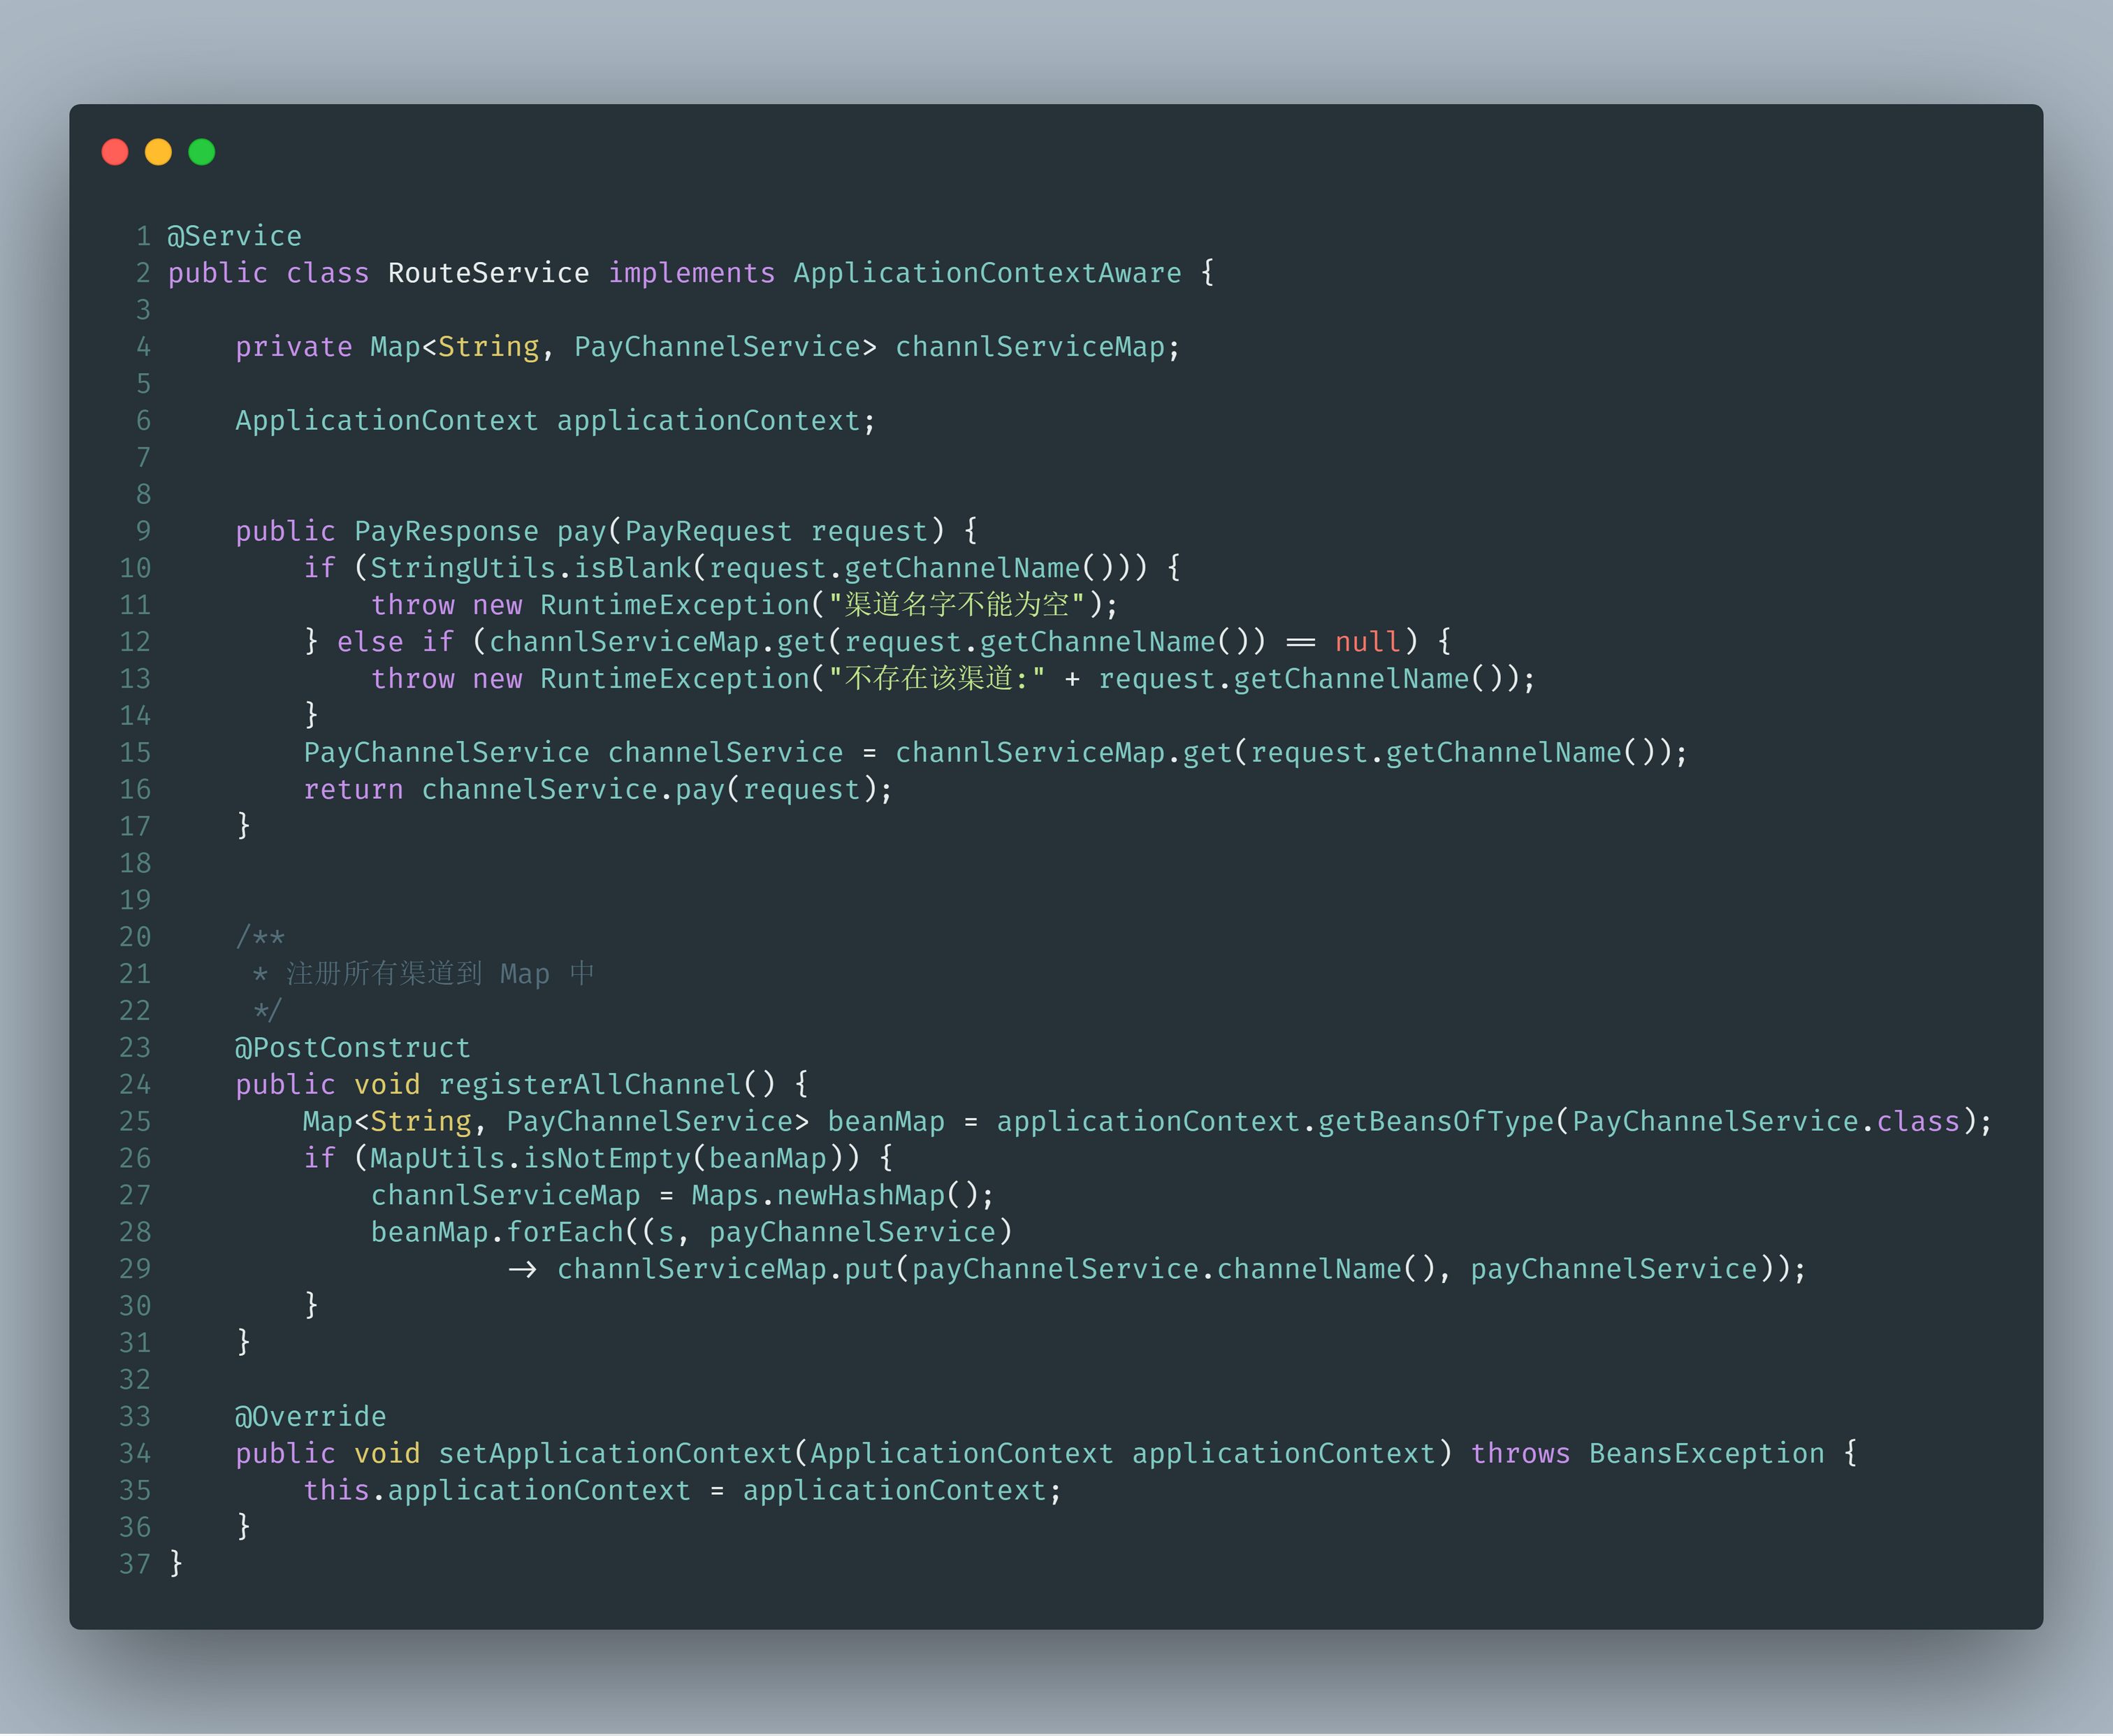Click newHashMap on line 27
The width and height of the screenshot is (2113, 1736).
coord(859,1196)
